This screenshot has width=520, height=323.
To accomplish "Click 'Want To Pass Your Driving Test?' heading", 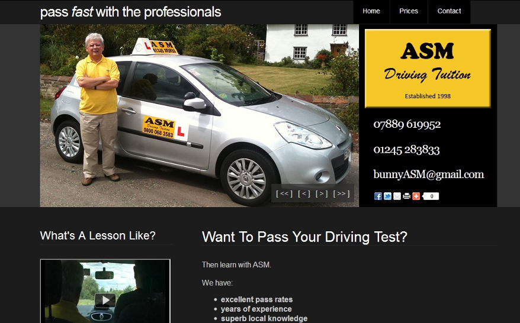I will pos(304,237).
